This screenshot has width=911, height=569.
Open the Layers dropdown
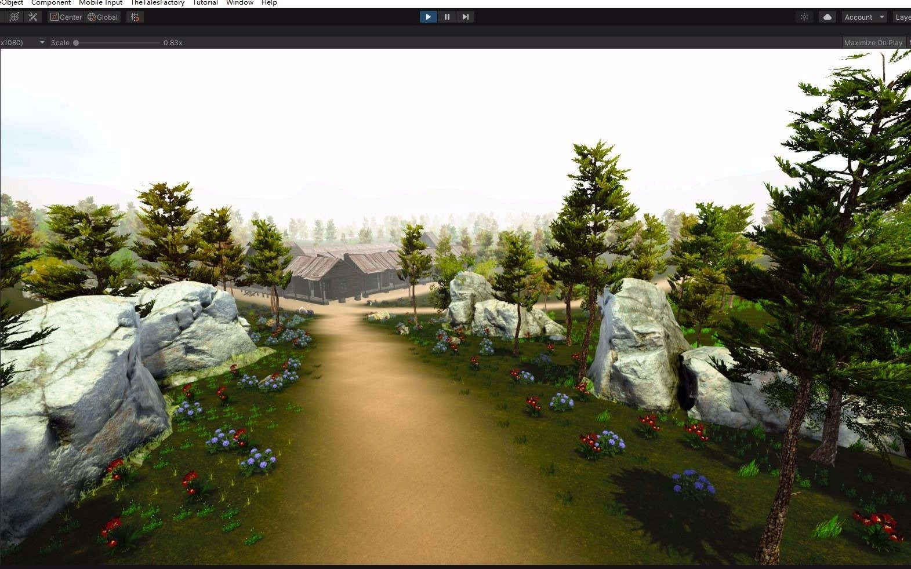click(x=902, y=17)
